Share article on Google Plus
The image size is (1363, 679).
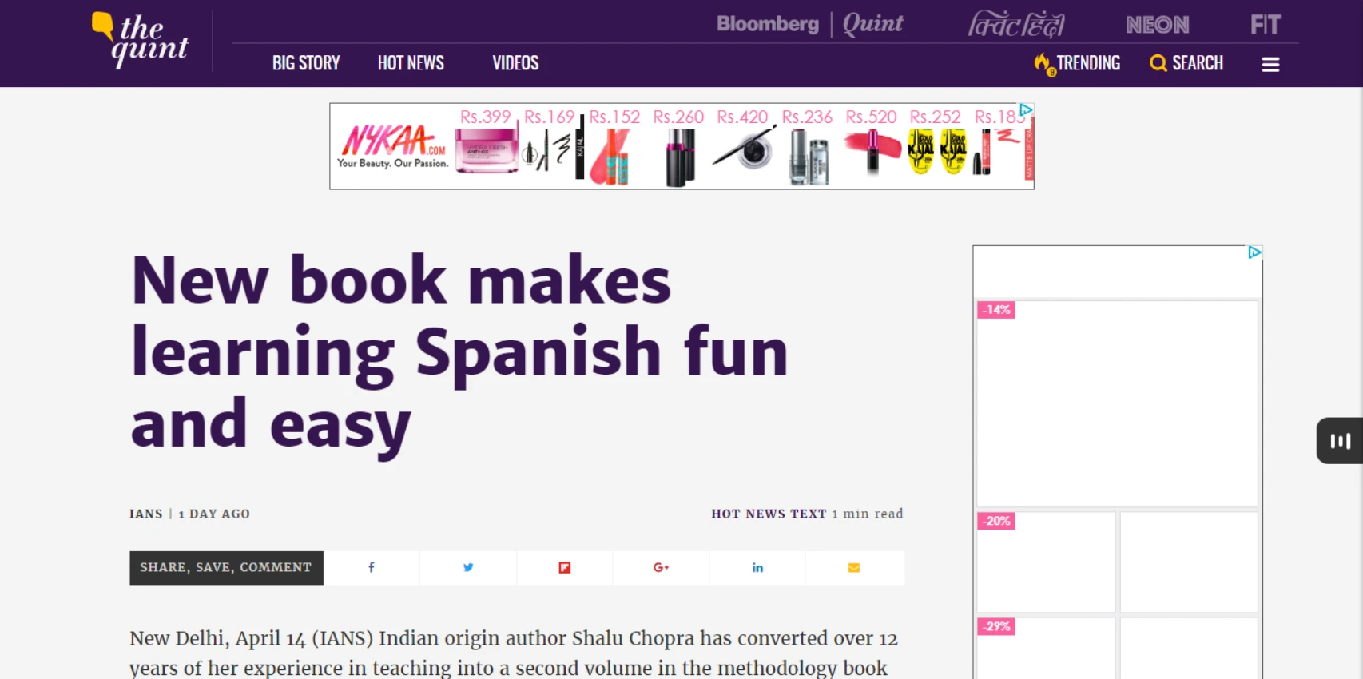661,568
